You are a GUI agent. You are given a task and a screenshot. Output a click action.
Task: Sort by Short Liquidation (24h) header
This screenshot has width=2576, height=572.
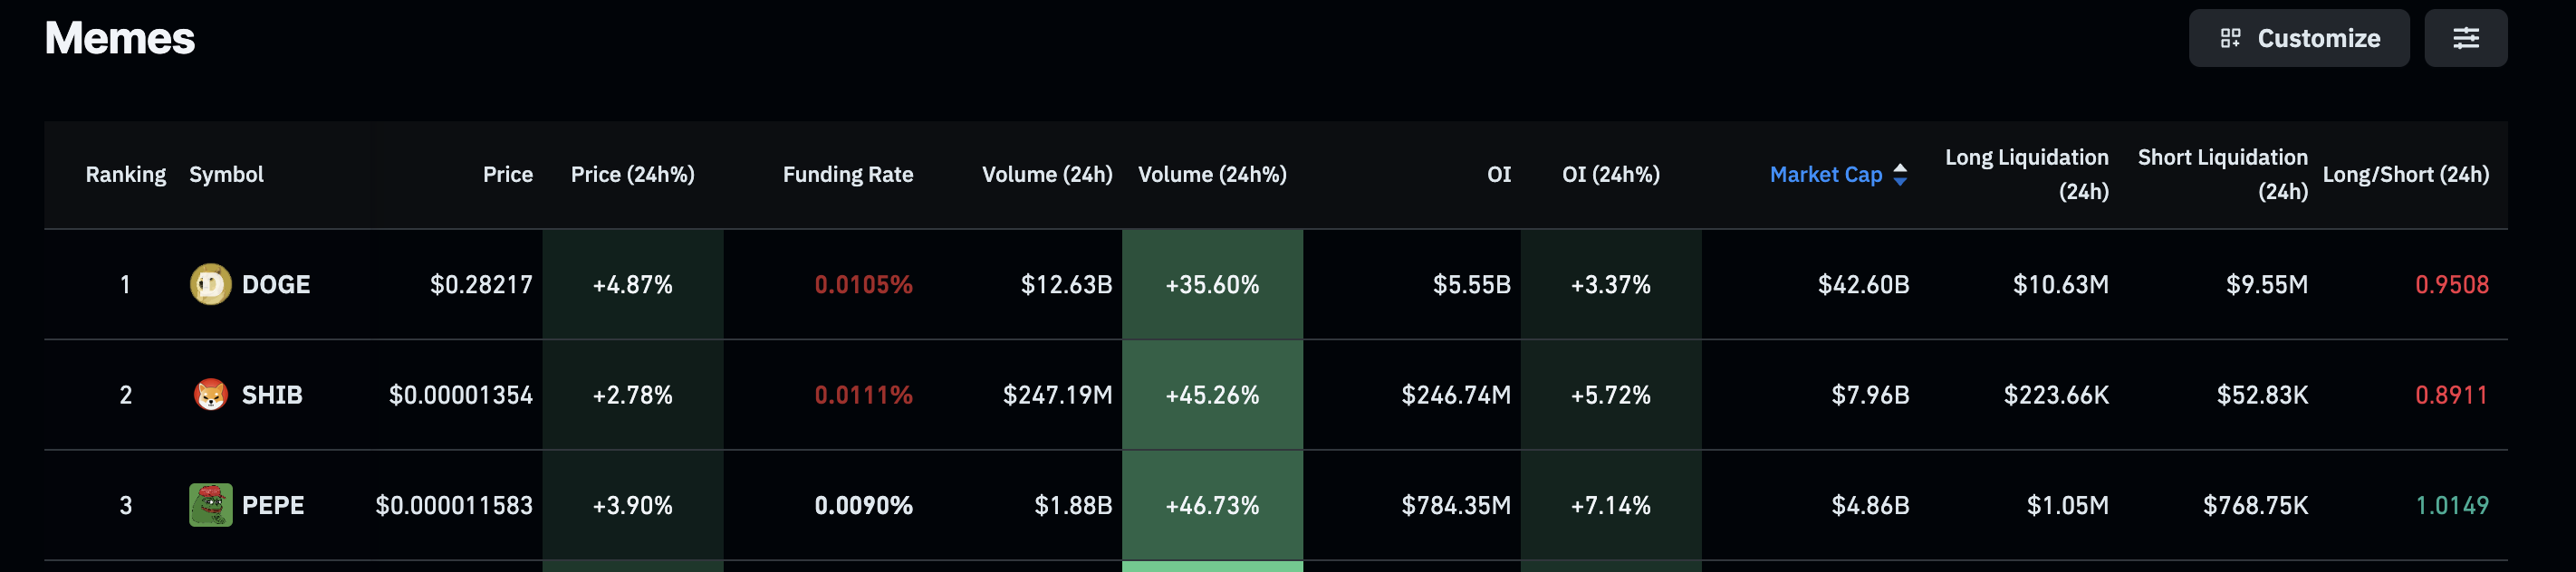point(2222,174)
